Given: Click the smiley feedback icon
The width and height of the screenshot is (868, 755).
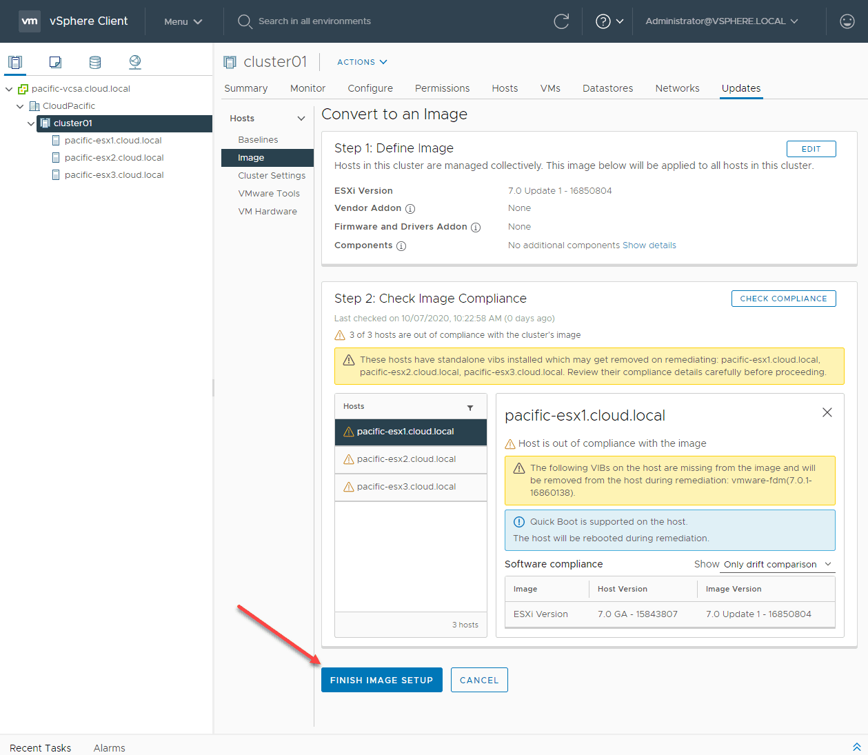Looking at the screenshot, I should [x=847, y=21].
